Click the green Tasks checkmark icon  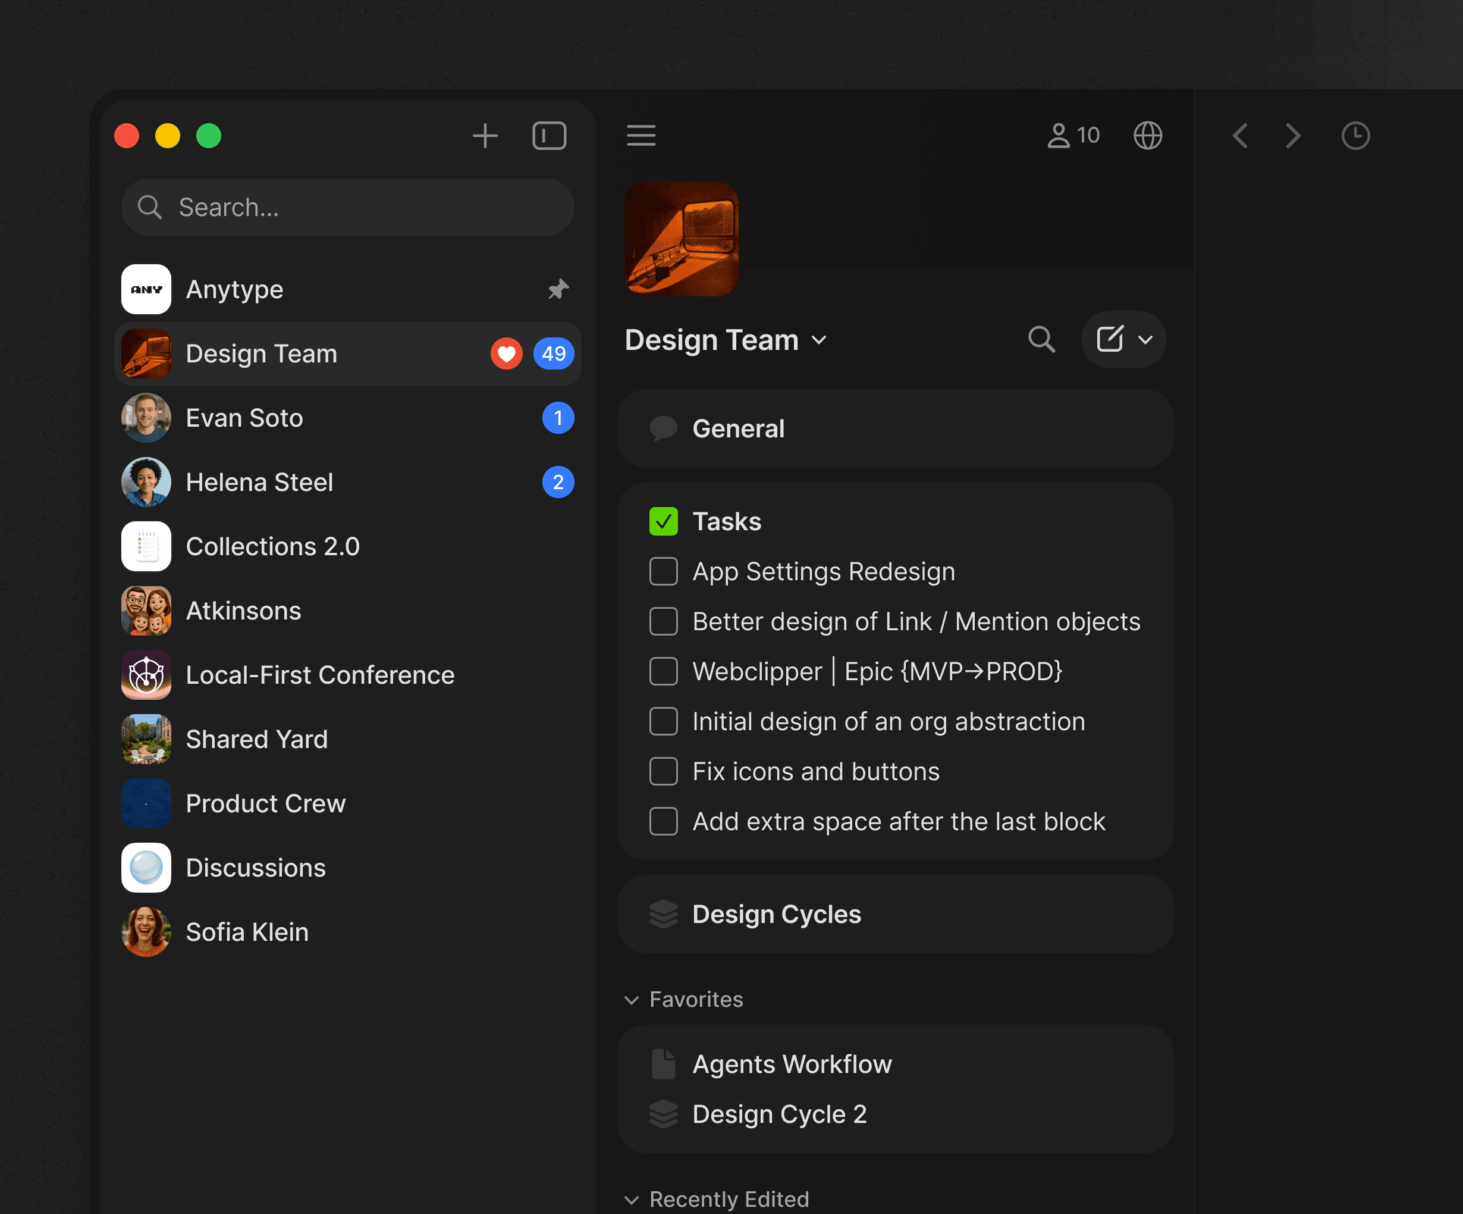point(663,521)
